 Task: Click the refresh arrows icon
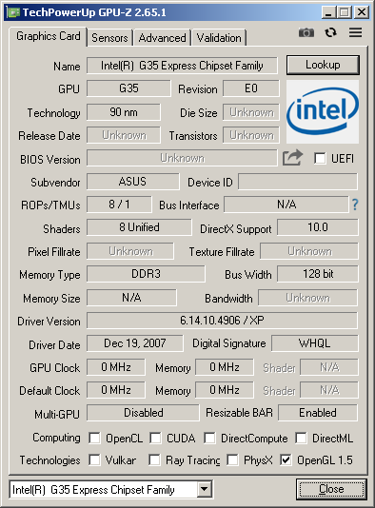click(330, 32)
